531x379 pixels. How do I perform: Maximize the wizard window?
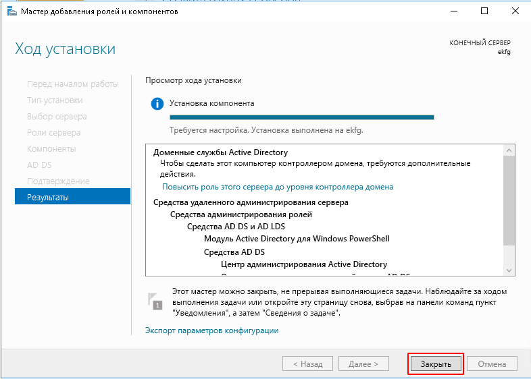[484, 11]
